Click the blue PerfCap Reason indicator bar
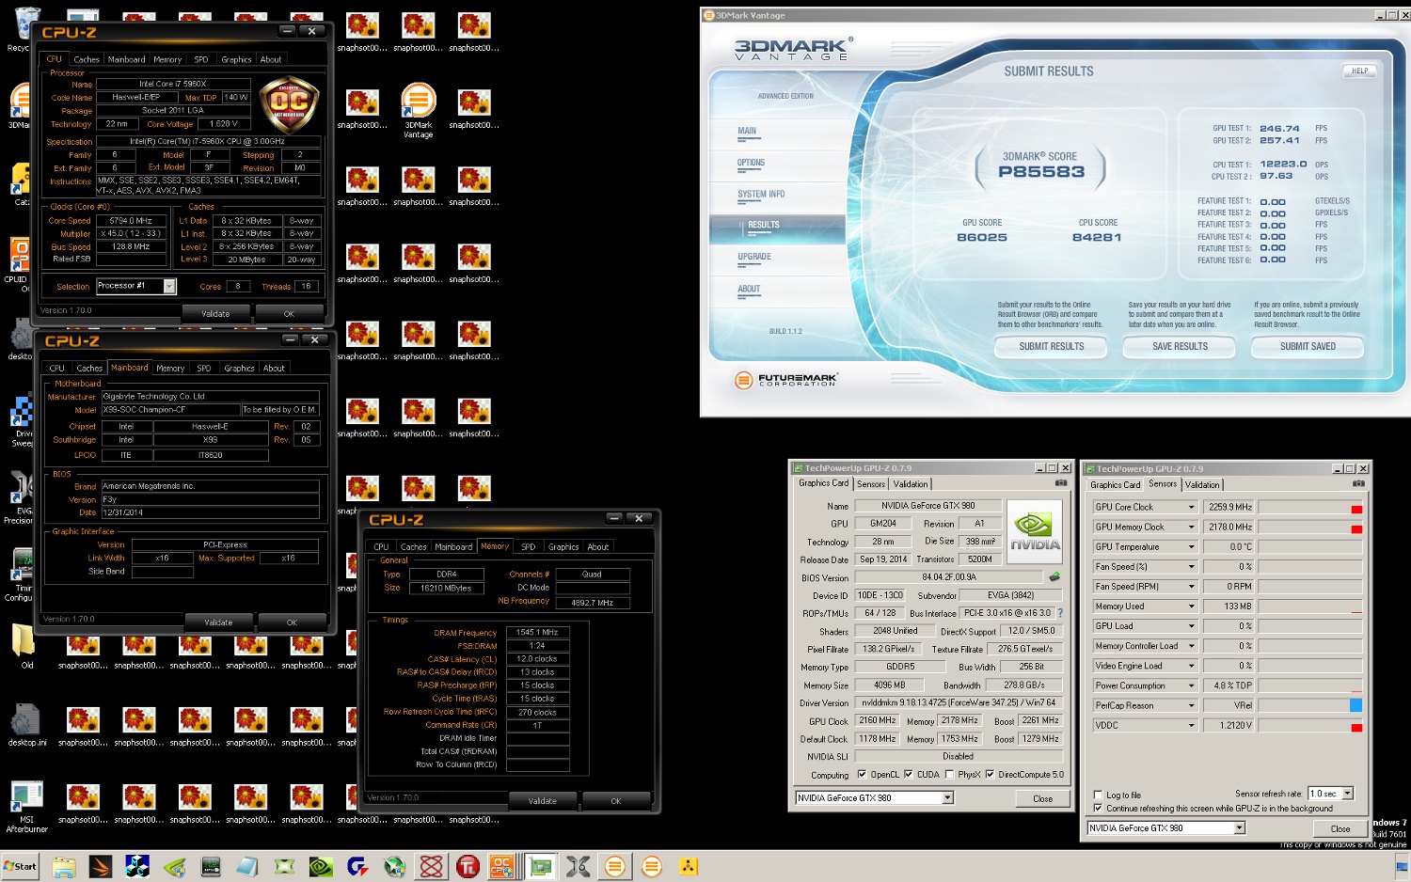Viewport: 1411px width, 882px height. (x=1356, y=705)
